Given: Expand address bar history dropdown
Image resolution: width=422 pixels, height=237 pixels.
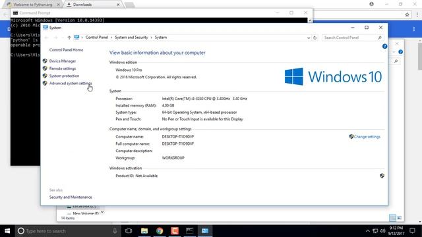Looking at the screenshot, I should pos(309,38).
